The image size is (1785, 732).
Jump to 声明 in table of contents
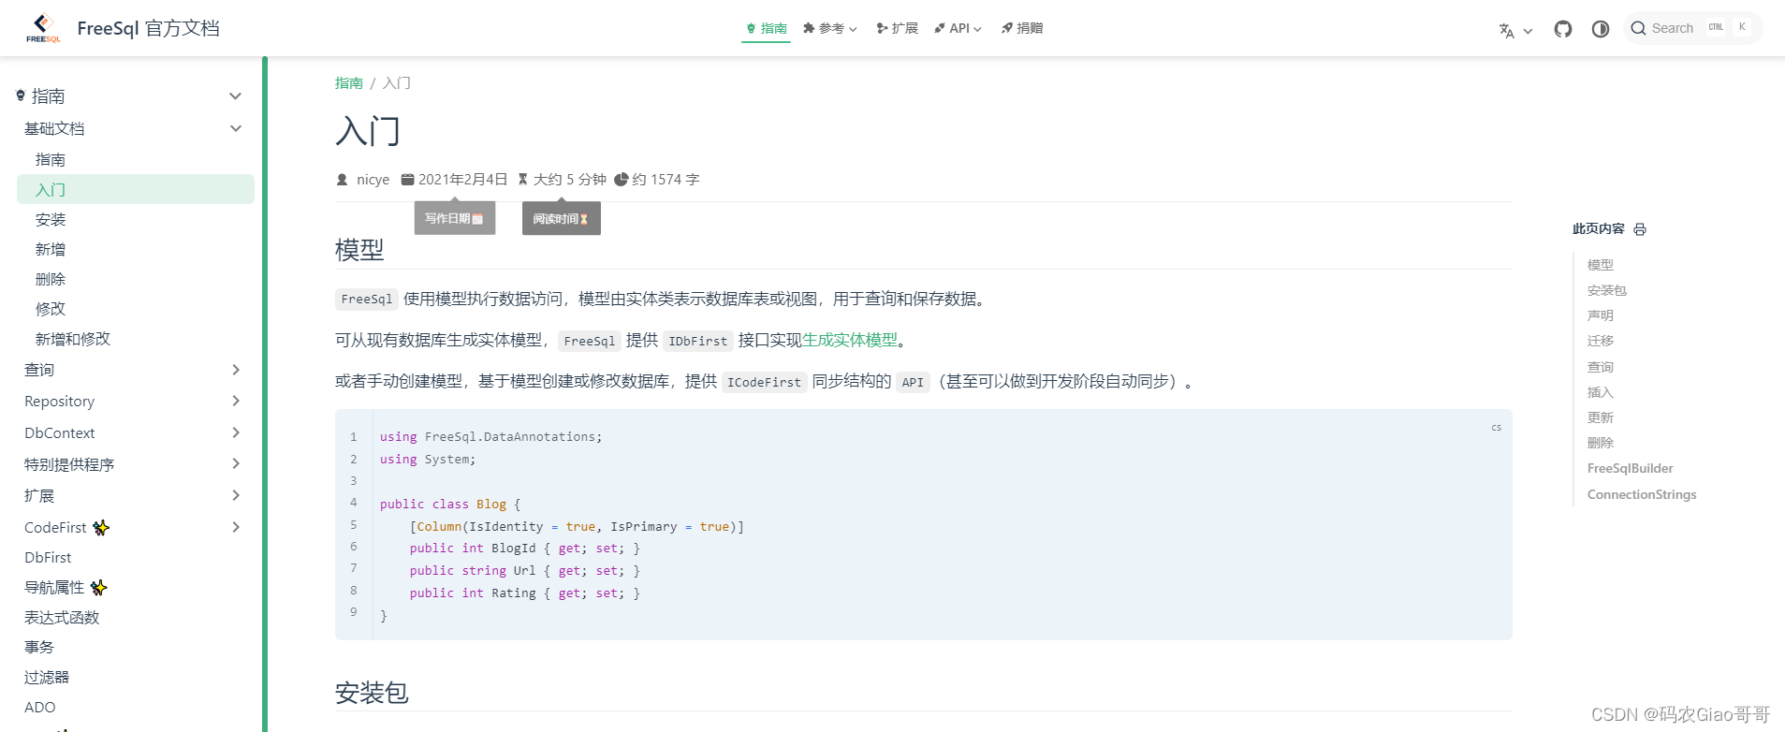pyautogui.click(x=1601, y=315)
